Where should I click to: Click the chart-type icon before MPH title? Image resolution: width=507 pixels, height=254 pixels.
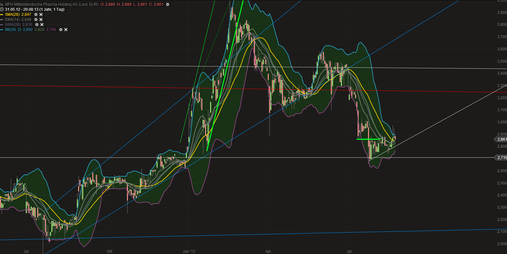point(2,4)
